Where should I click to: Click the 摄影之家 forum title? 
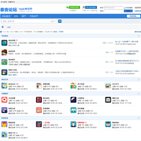116,98
